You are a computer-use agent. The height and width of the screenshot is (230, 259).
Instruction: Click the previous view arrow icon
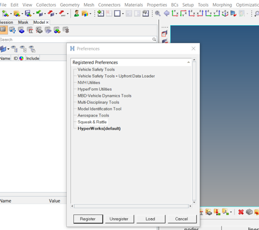click(x=166, y=14)
